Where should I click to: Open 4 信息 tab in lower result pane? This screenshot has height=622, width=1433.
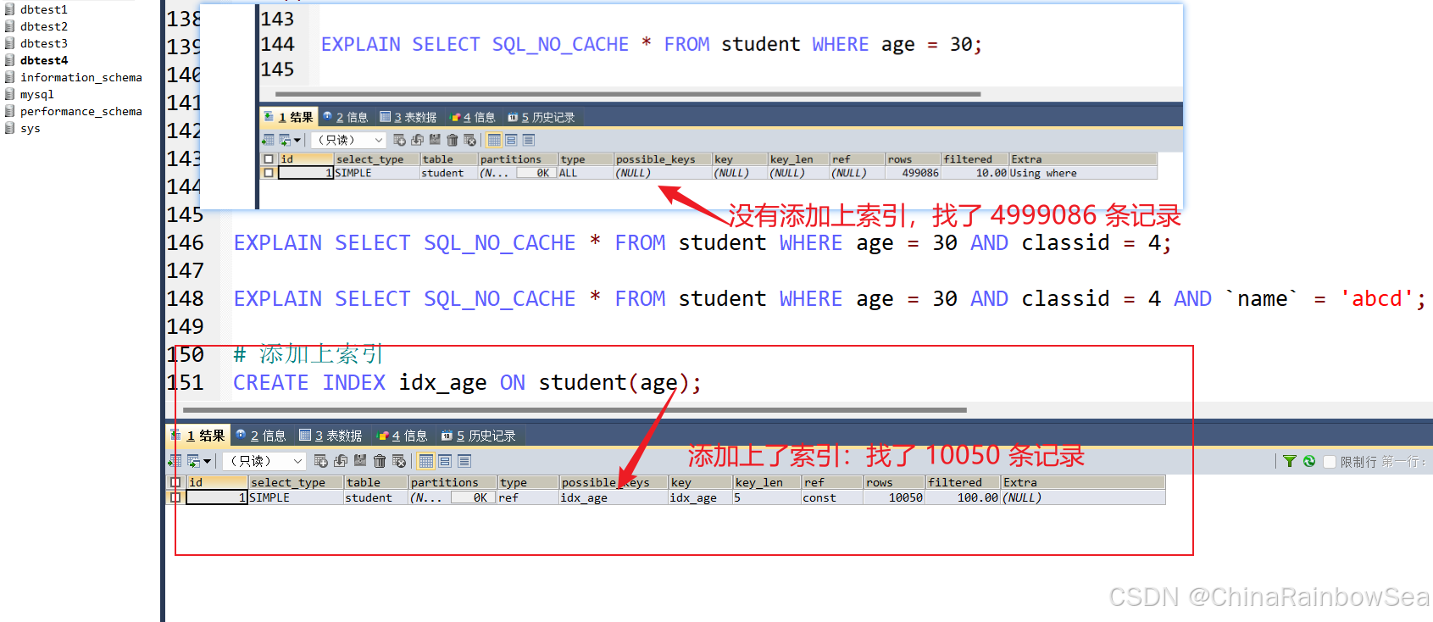click(x=403, y=436)
